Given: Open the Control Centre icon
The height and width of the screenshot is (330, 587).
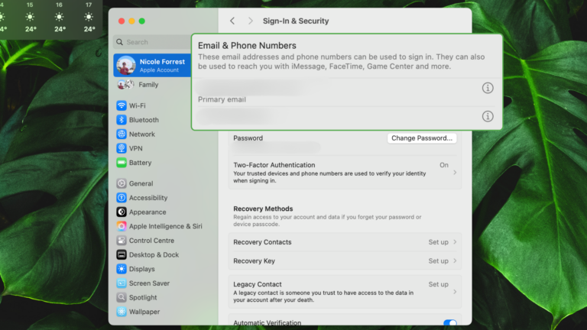Looking at the screenshot, I should [x=122, y=240].
